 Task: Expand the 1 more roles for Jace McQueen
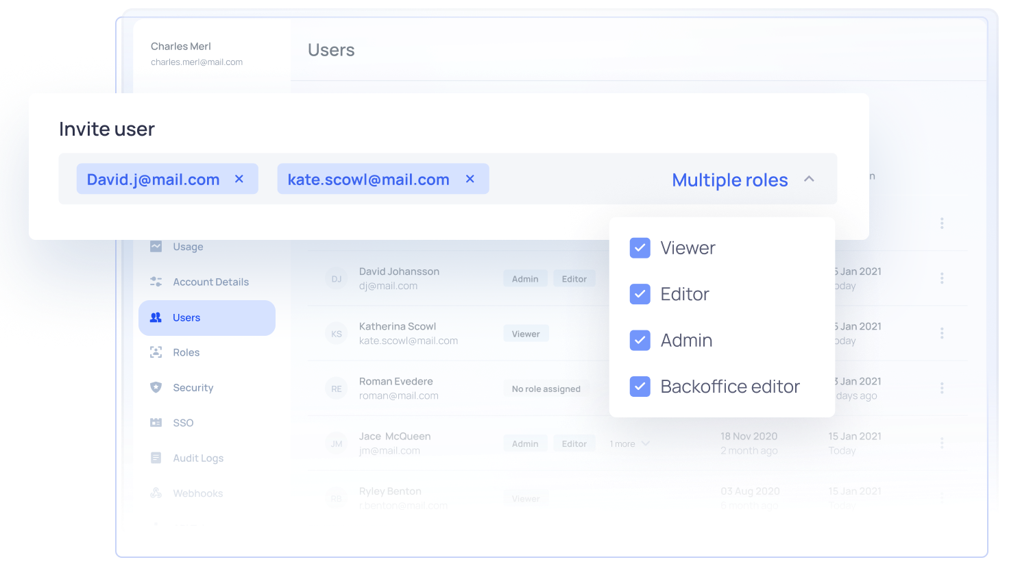tap(629, 444)
